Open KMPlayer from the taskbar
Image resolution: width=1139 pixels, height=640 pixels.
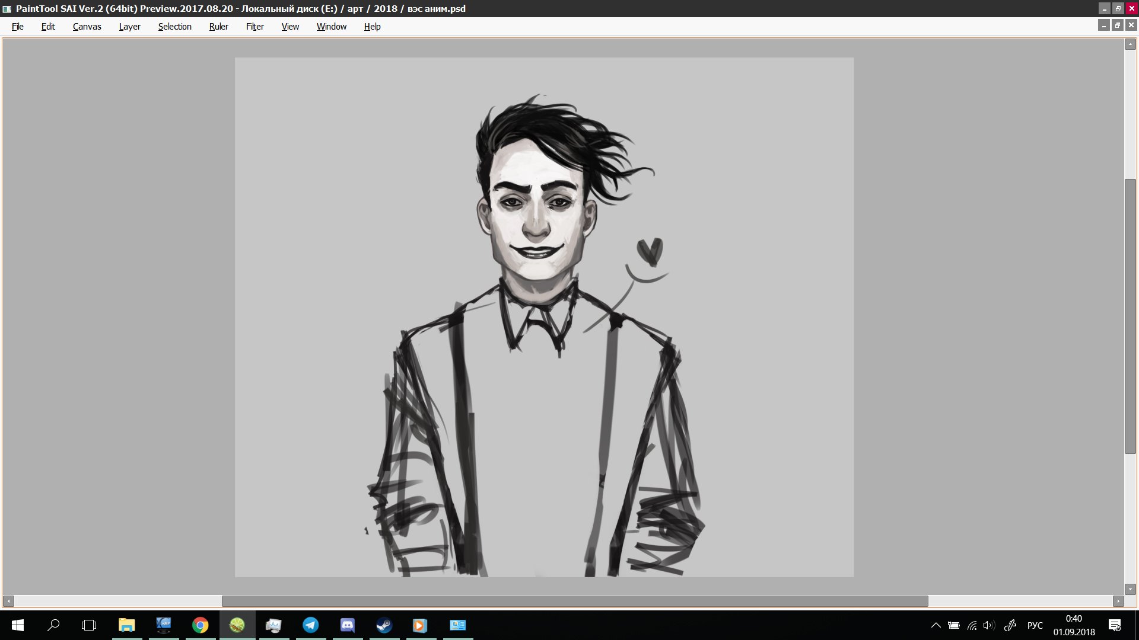[164, 625]
